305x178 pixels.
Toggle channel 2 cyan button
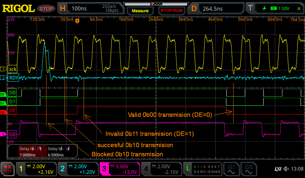coord(78,169)
